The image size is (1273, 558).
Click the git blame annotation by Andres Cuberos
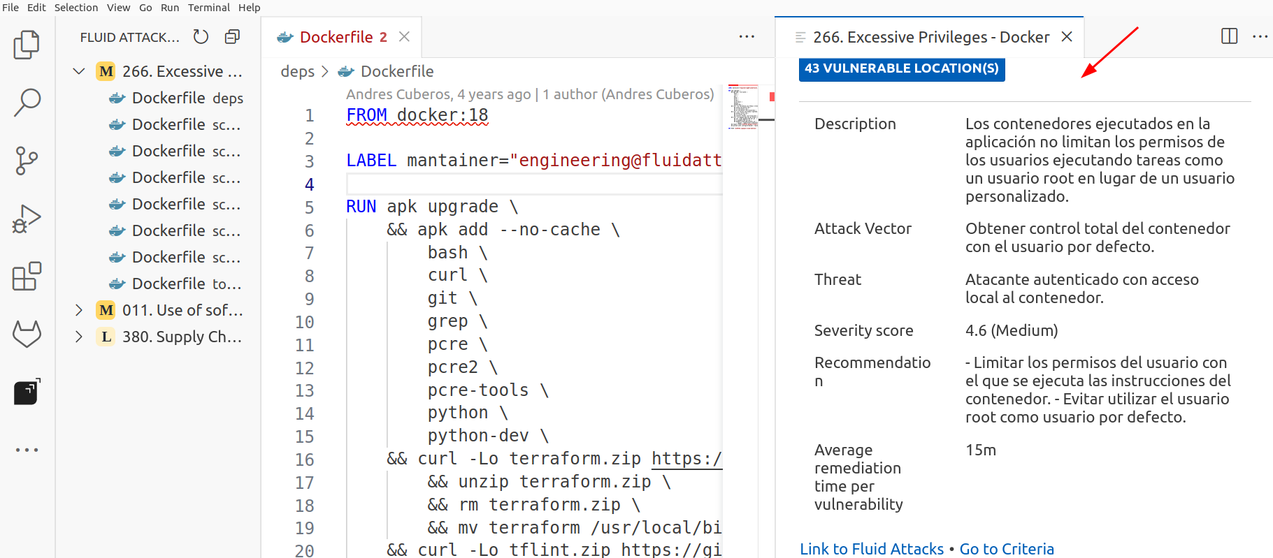(x=530, y=94)
